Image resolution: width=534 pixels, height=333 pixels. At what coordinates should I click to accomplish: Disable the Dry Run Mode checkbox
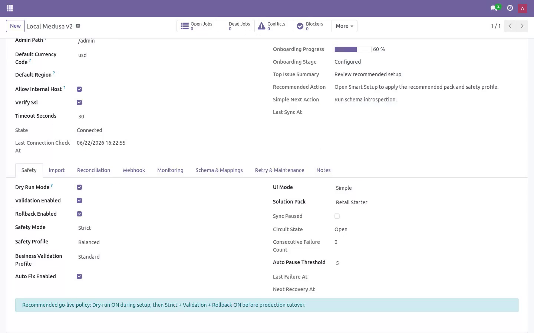click(x=79, y=187)
